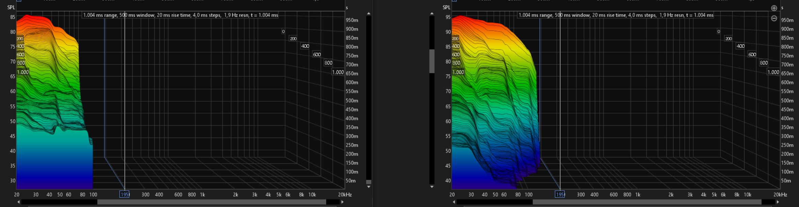
Task: Click the zoom out magnifier on right waterfall
Action: (774, 18)
